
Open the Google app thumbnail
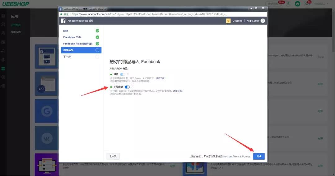click(x=46, y=111)
